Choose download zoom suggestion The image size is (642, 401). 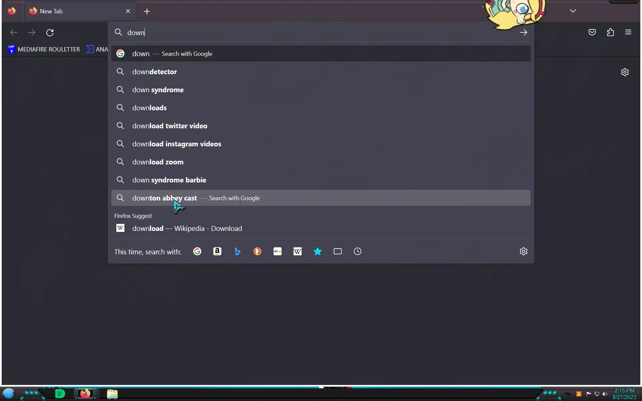pos(158,162)
